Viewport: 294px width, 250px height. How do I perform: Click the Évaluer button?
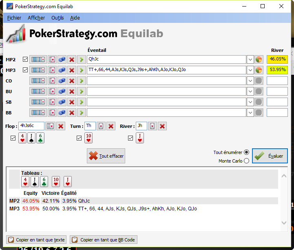pyautogui.click(x=270, y=156)
